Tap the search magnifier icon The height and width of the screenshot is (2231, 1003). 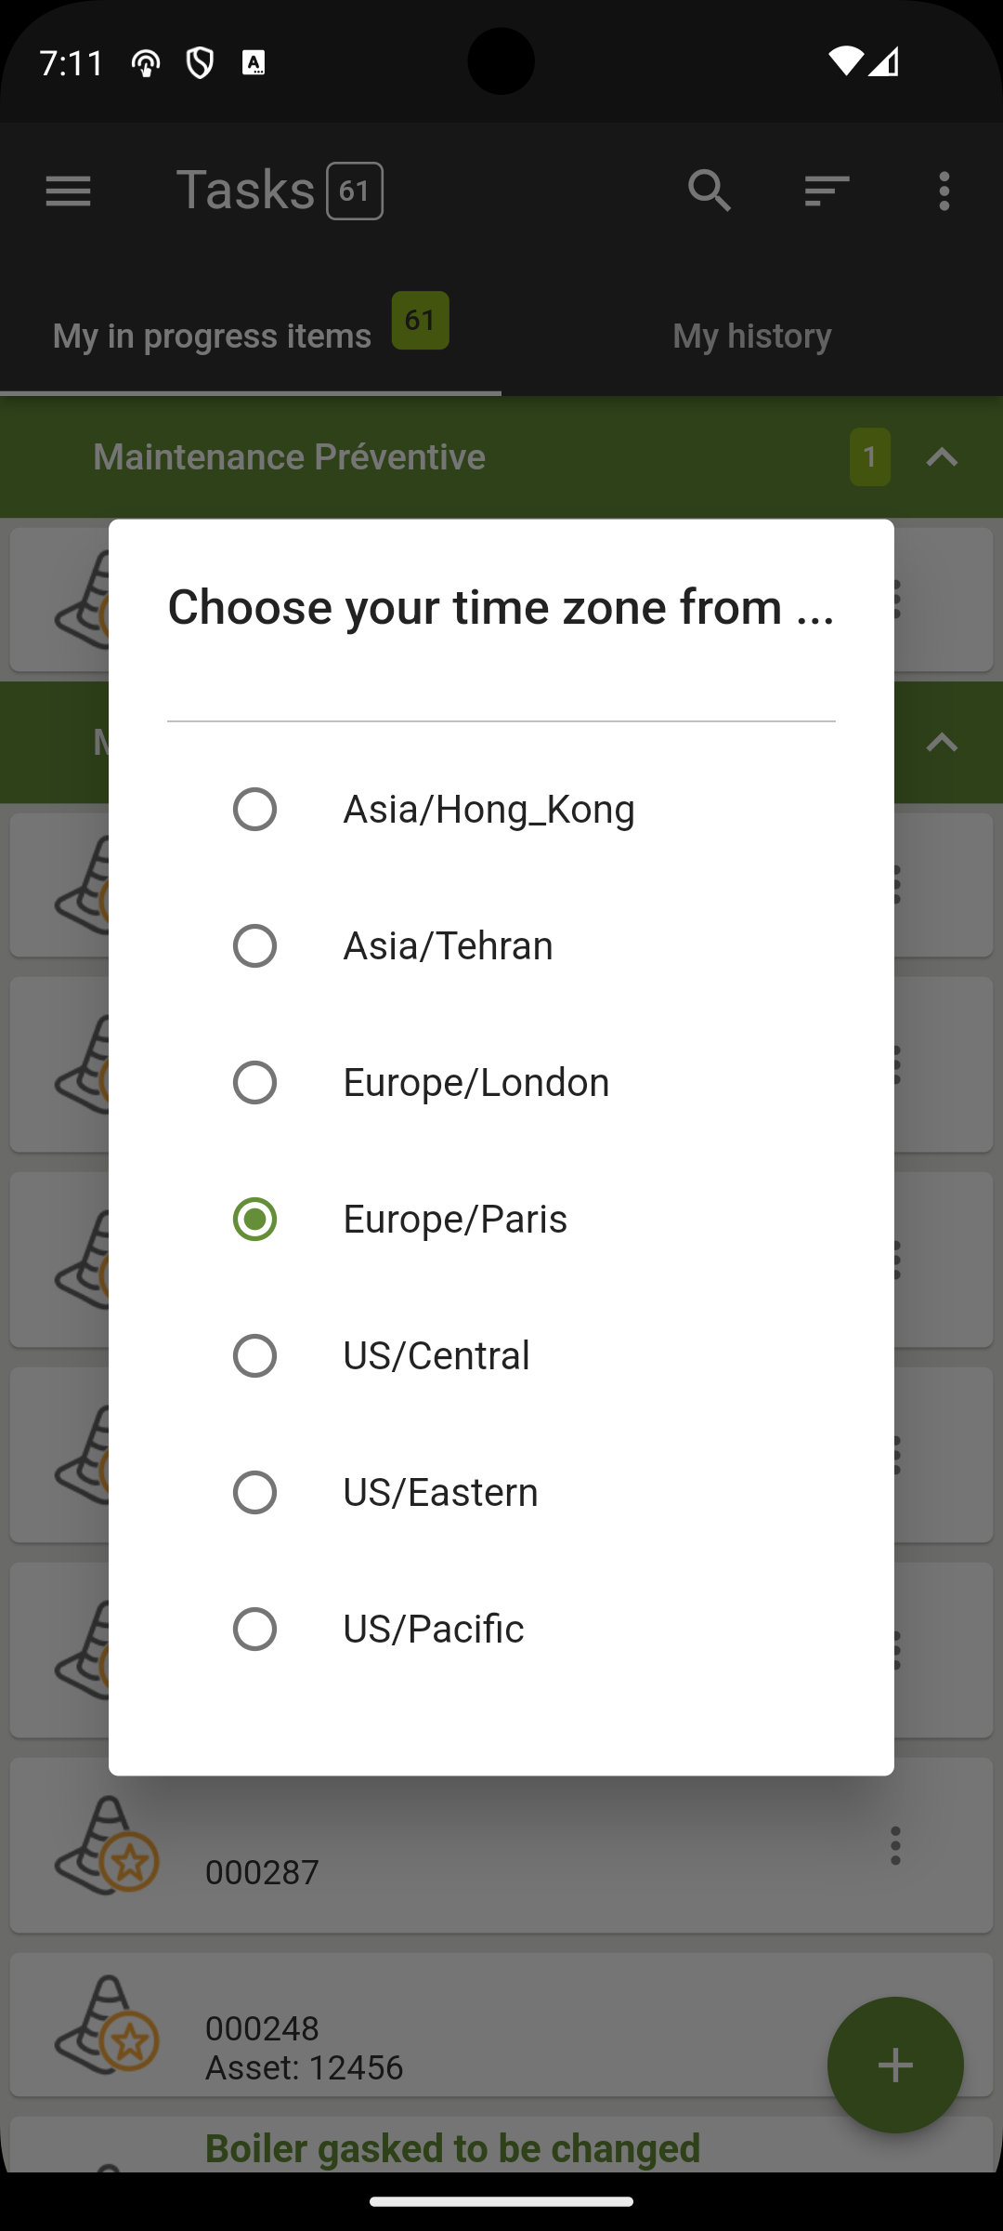point(710,191)
